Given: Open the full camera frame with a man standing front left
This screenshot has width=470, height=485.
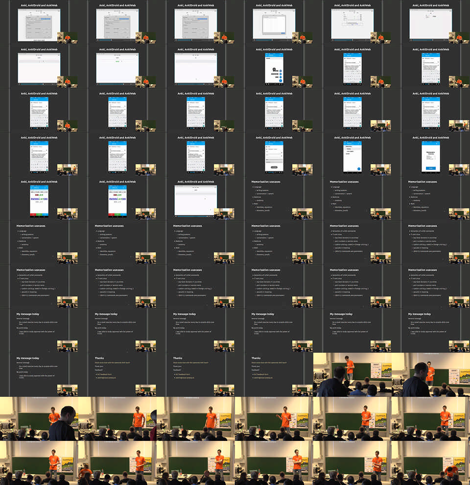Looking at the screenshot, I should pos(352,375).
